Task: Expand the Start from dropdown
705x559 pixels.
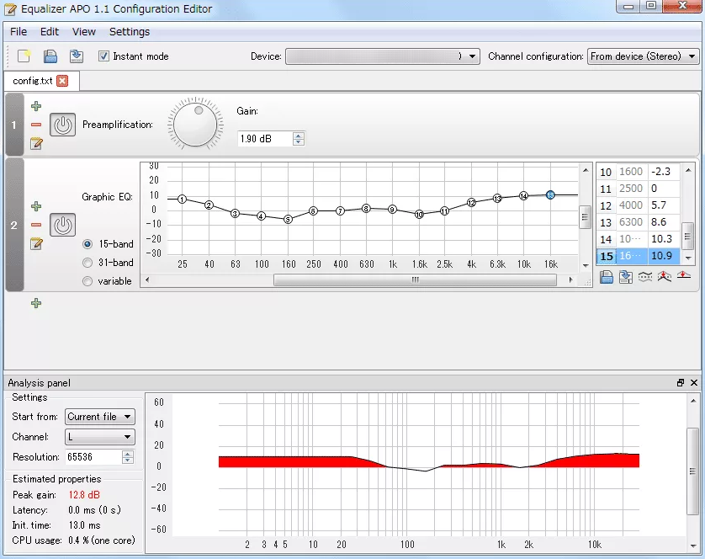Action: tap(99, 417)
